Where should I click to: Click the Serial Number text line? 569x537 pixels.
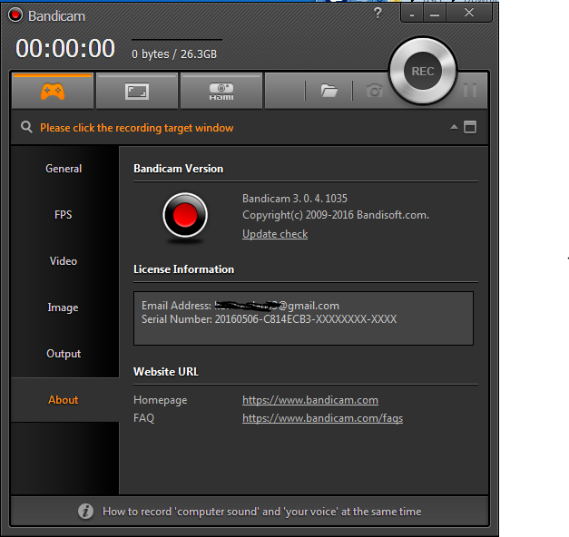[269, 319]
